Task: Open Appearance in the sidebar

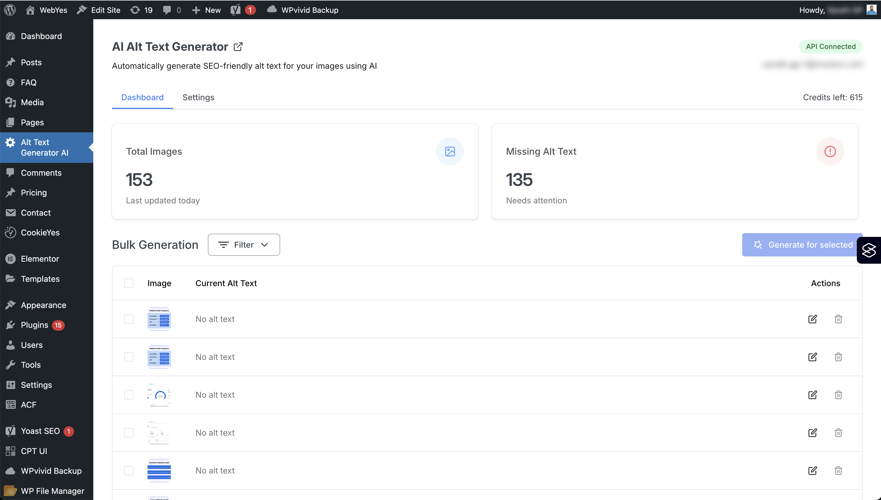Action: [x=47, y=305]
